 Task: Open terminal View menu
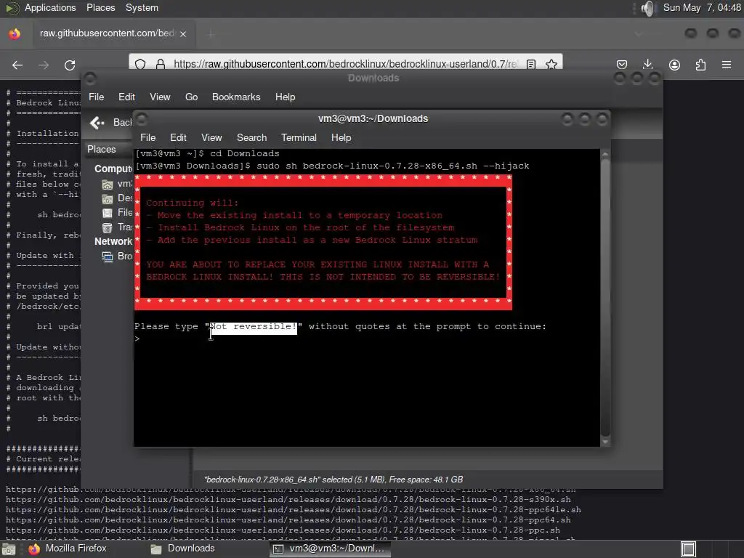(x=211, y=137)
